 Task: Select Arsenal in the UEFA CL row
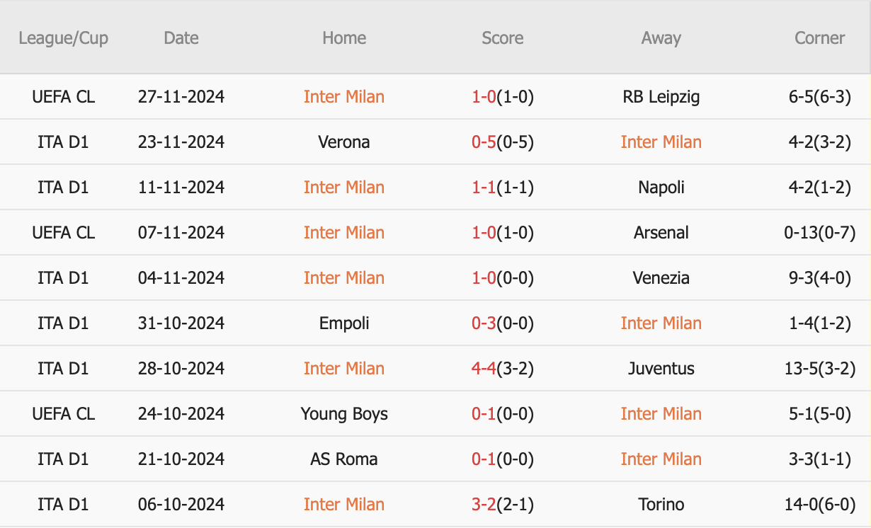coord(661,232)
